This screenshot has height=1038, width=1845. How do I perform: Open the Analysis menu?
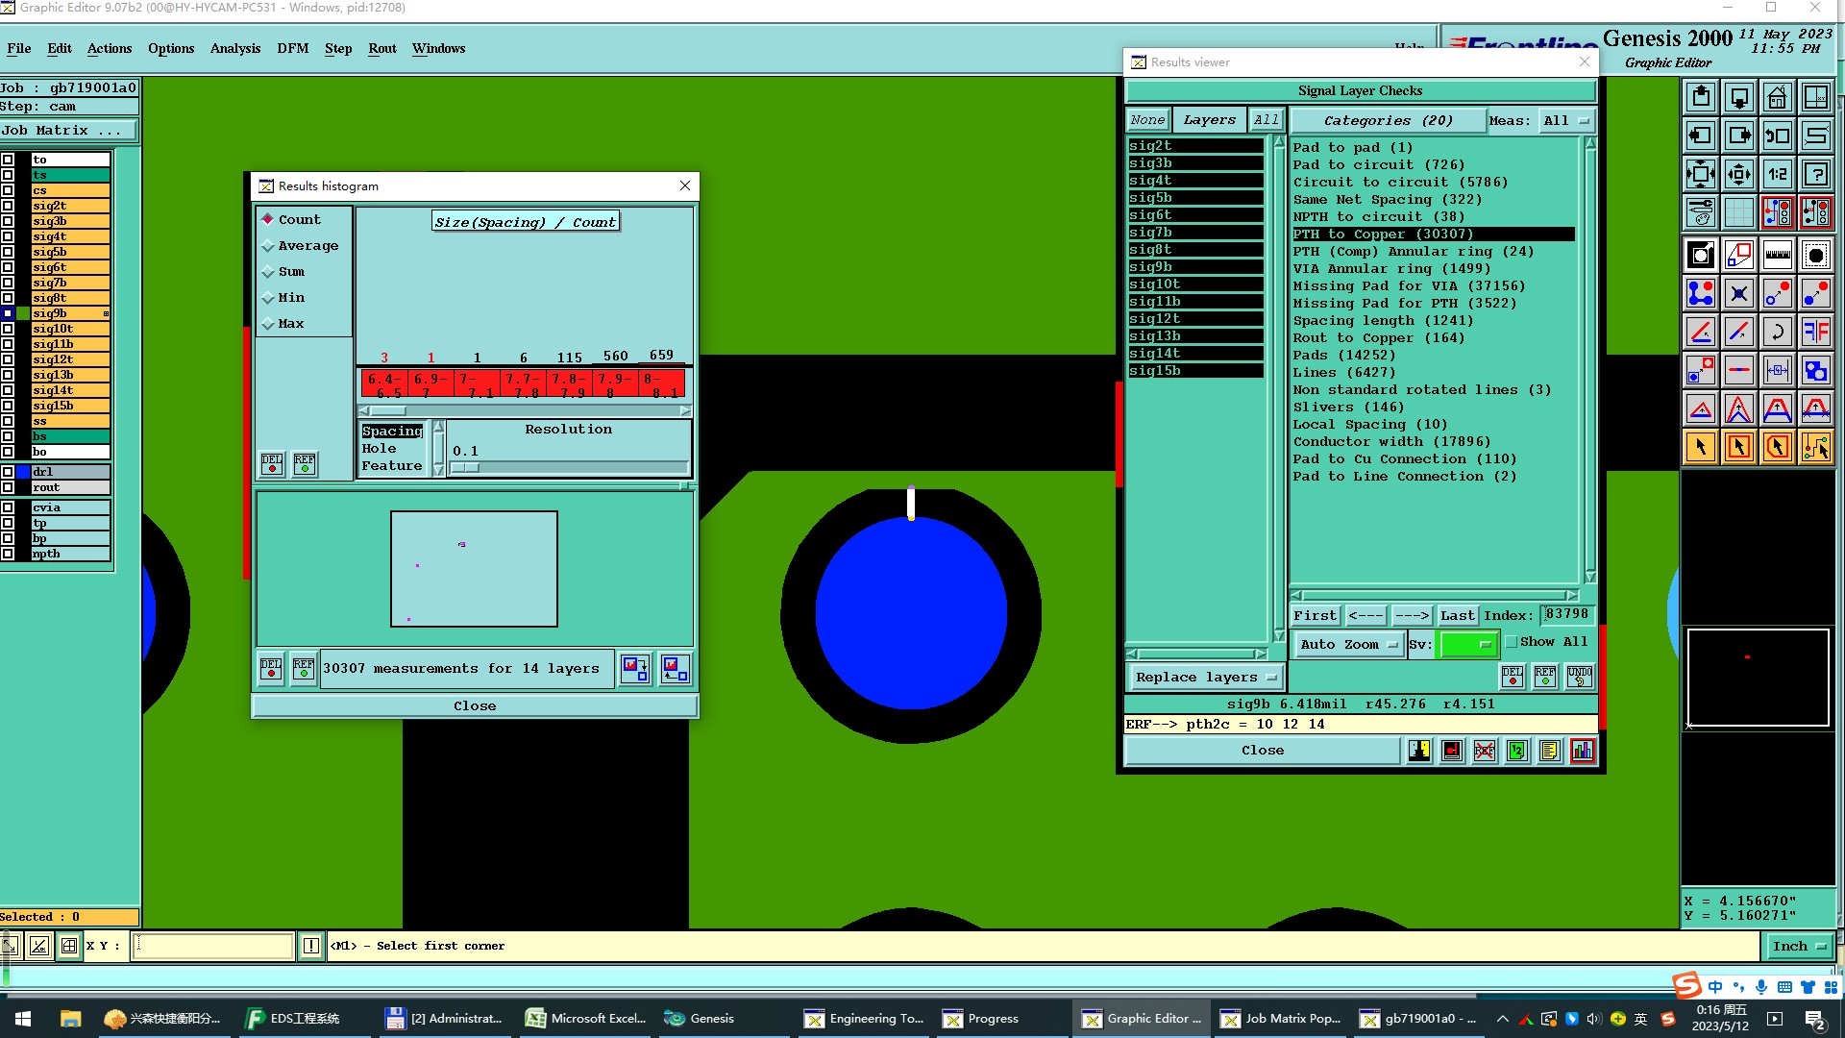coord(234,48)
